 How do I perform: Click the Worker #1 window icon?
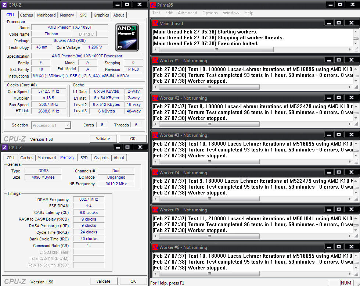click(155, 60)
